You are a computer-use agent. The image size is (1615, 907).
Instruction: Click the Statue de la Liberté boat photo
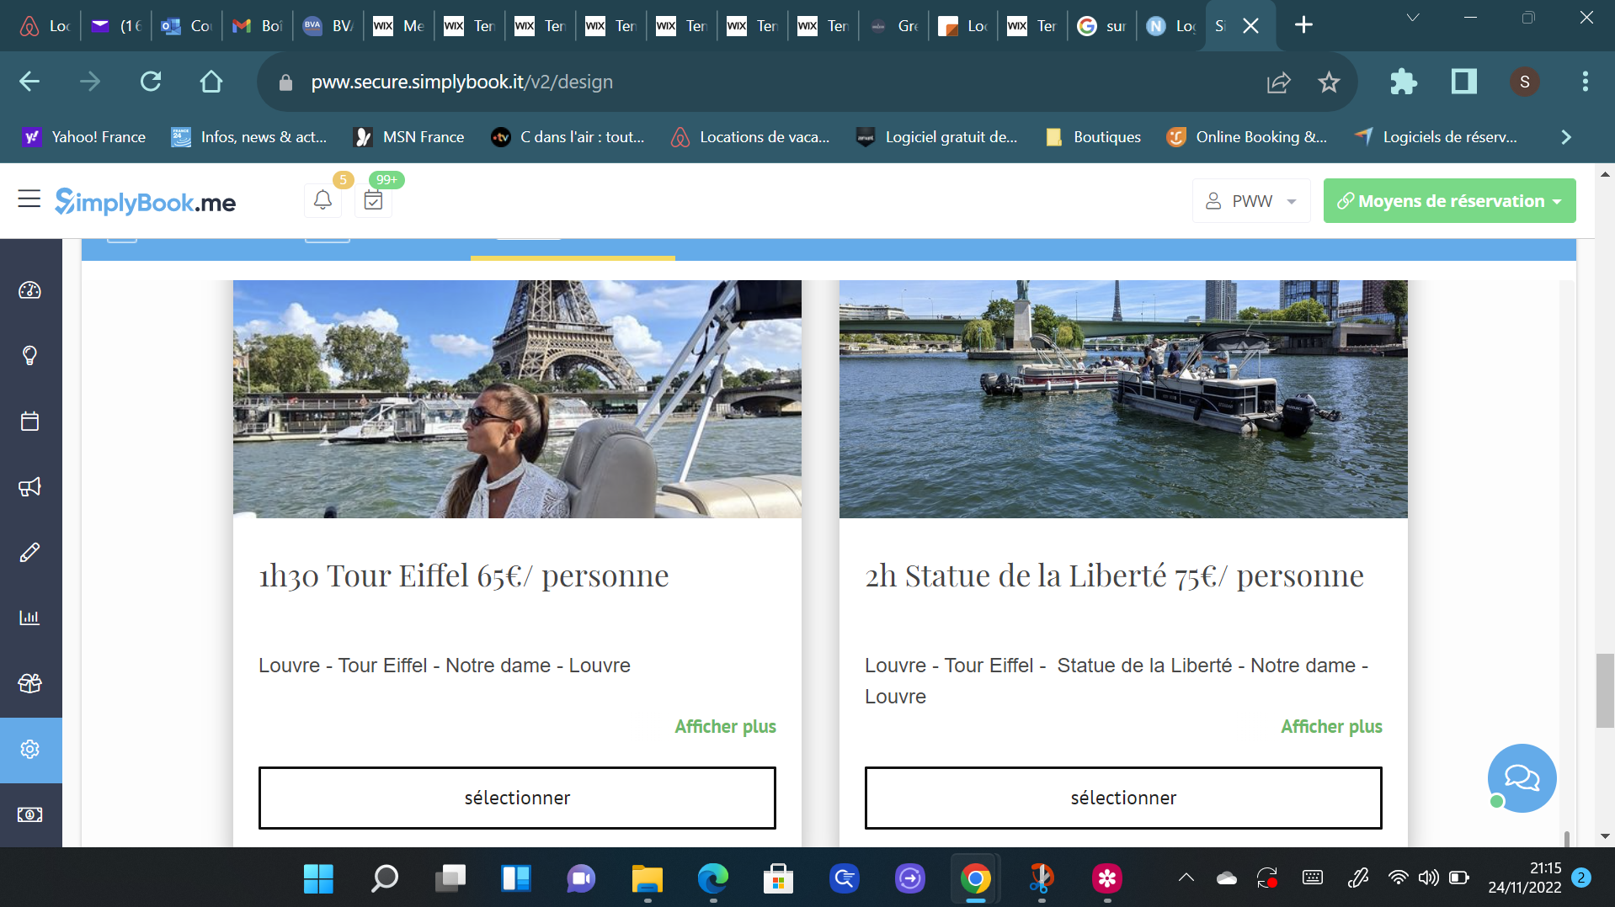pos(1123,399)
